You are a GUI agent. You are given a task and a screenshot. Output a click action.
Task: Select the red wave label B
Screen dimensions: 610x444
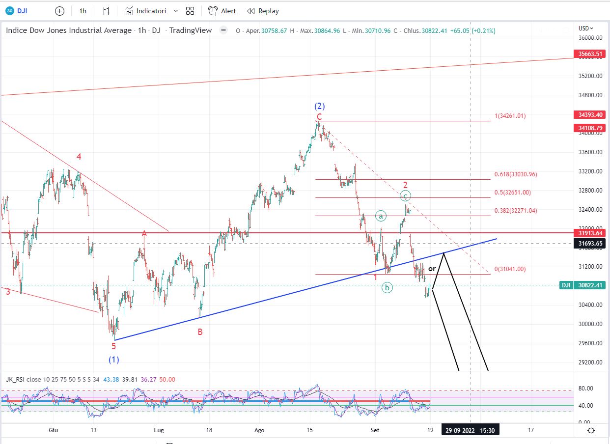[200, 332]
